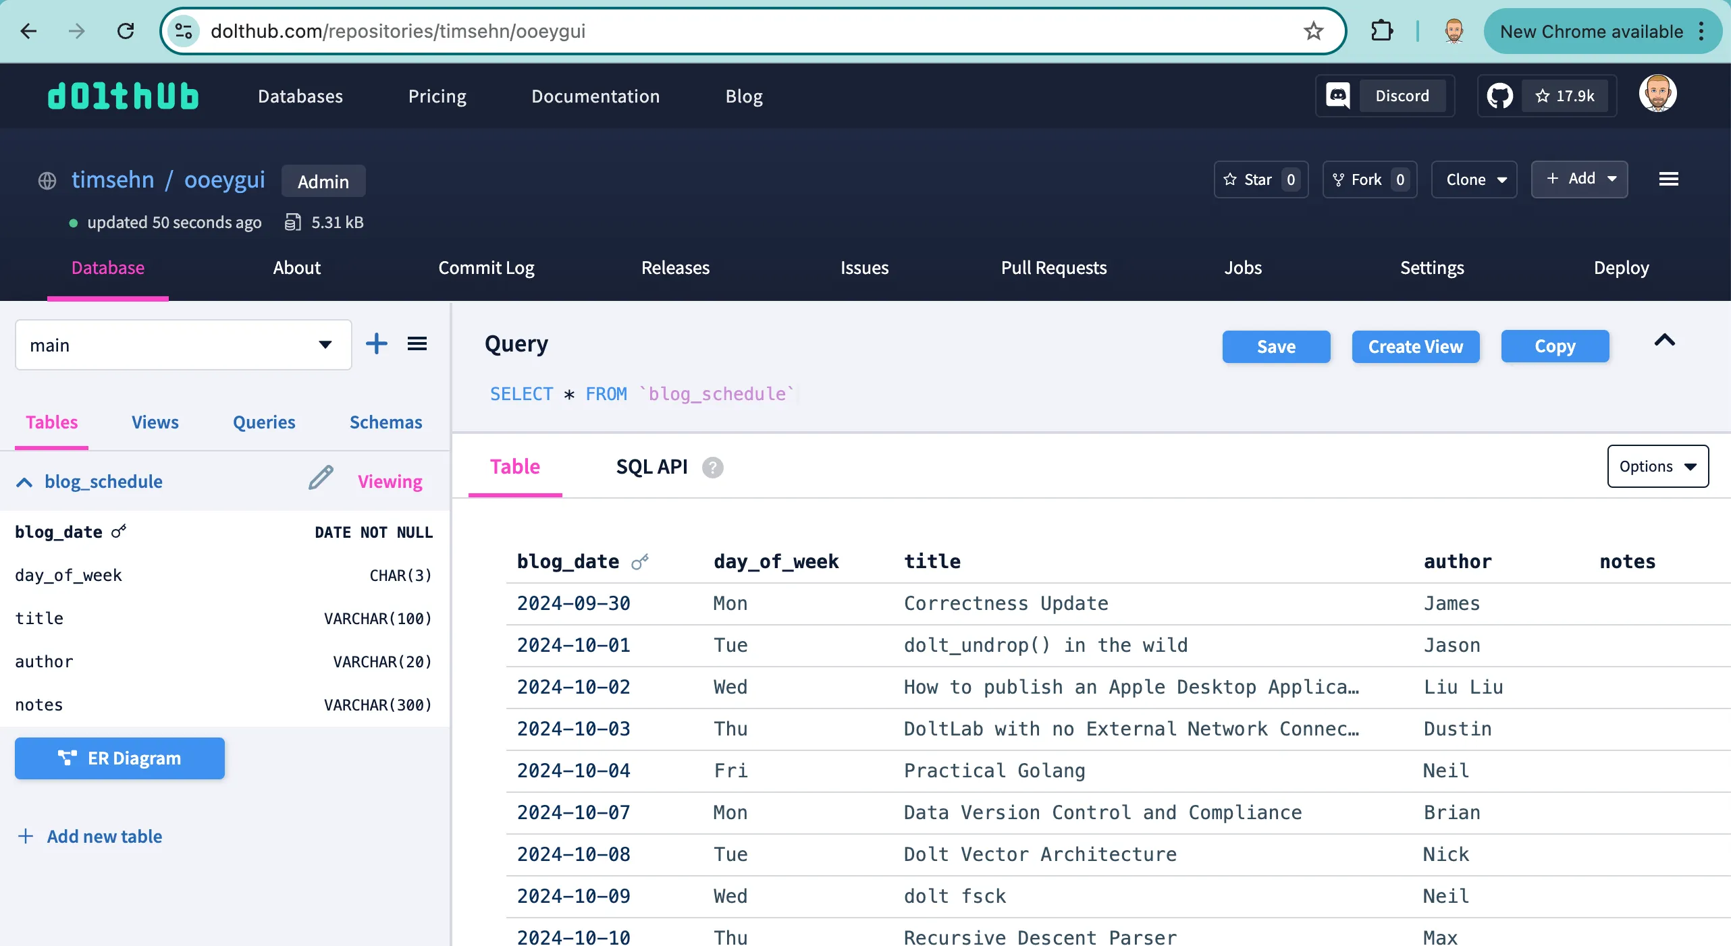Open the DoltHub Discord server
The width and height of the screenshot is (1731, 946).
tap(1384, 96)
